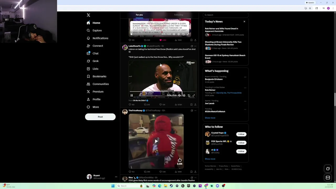Like the LakeShowYo post
Image resolution: width=336 pixels, height=189 pixels.
point(162,104)
